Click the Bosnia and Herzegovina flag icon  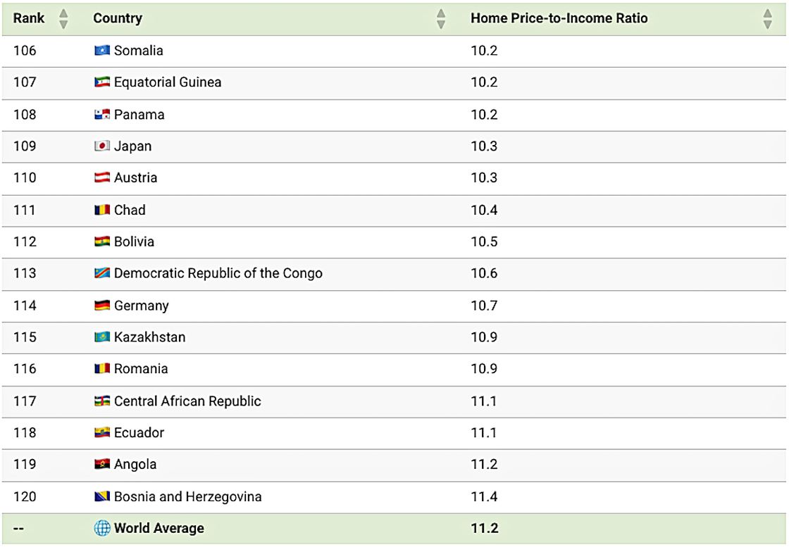tap(102, 496)
